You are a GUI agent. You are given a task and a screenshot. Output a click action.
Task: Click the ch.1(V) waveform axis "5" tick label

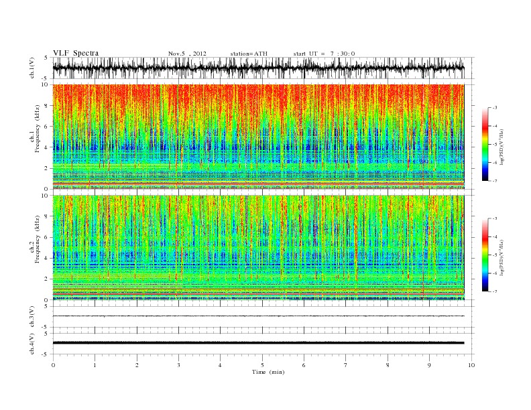(46, 58)
